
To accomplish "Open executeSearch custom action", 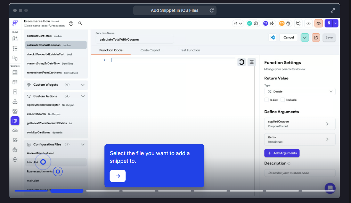I will [56, 114].
